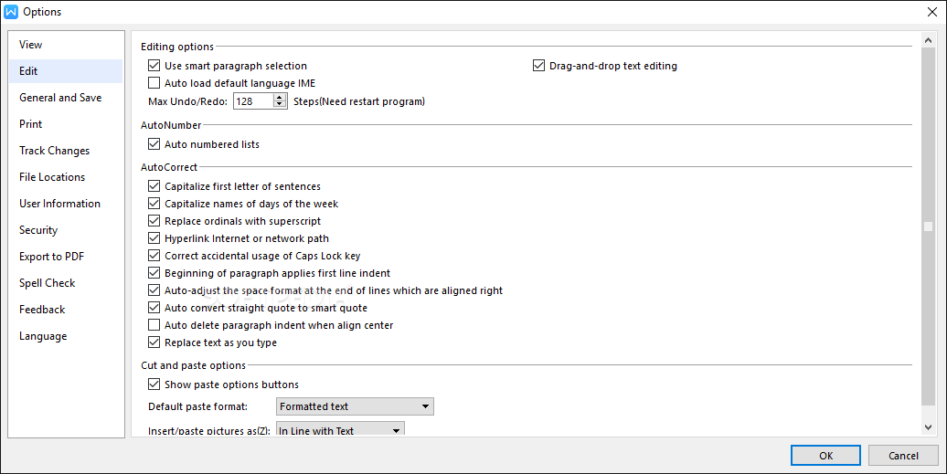Select the Edit options category
The height and width of the screenshot is (474, 947).
click(66, 71)
